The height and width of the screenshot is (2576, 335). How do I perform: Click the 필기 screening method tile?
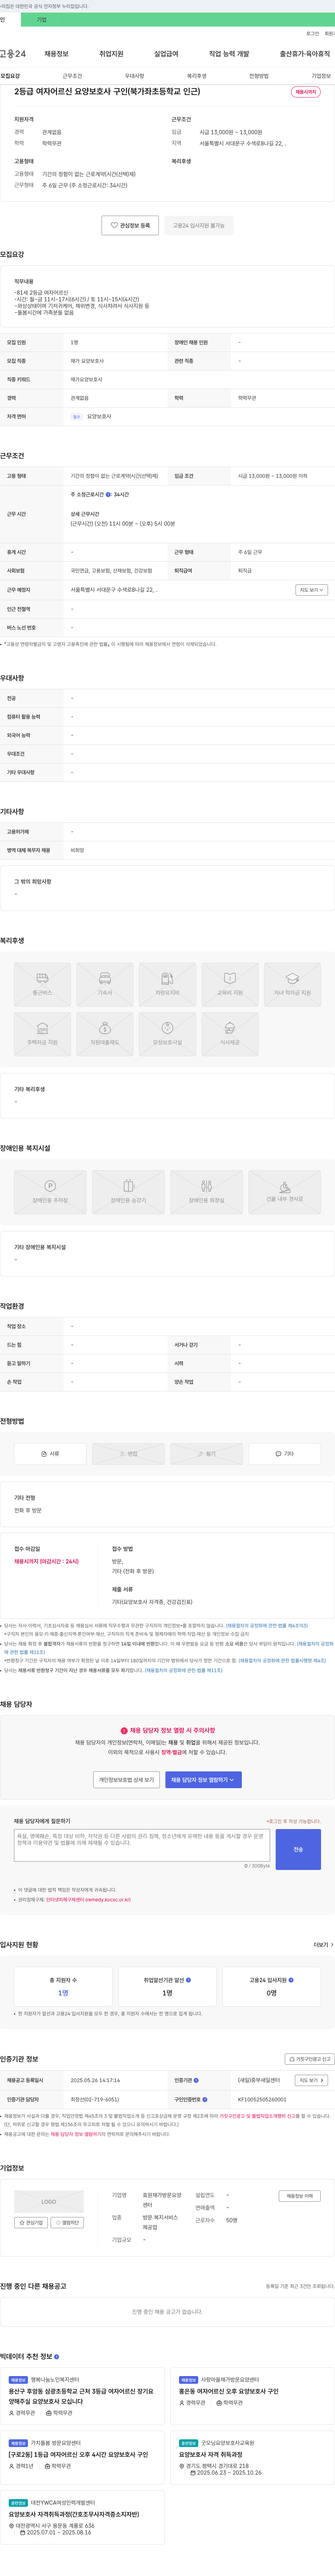click(206, 1454)
